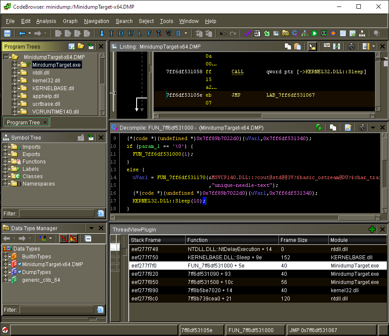389x336 pixels.
Task: Open the Tools menu
Action: 167,21
